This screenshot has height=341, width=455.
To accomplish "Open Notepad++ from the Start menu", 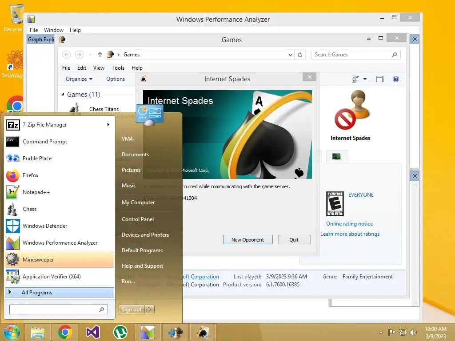I will tap(59, 192).
